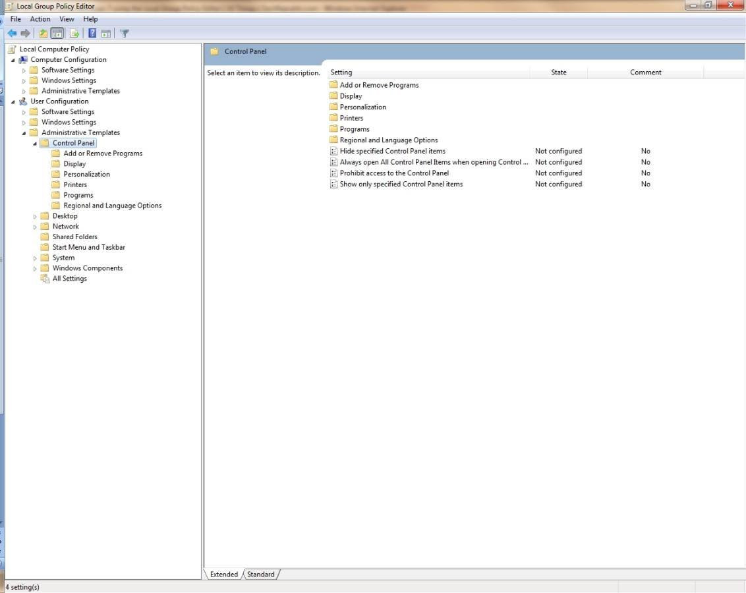Viewport: 746px width, 593px height.
Task: Open the Help menu
Action: (x=90, y=19)
